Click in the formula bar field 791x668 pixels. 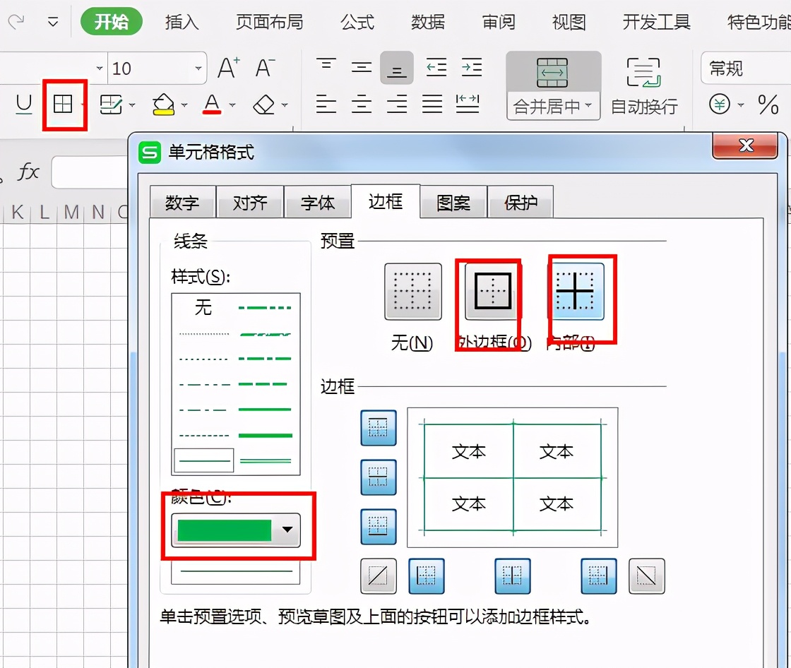(x=90, y=172)
